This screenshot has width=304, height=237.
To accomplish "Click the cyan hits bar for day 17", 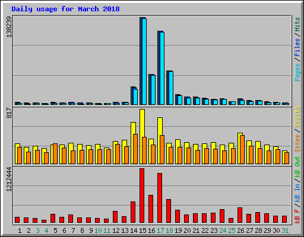I will click(162, 68).
